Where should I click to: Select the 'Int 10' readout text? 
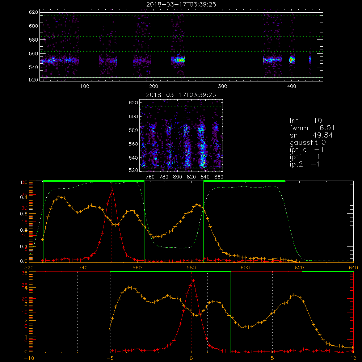(x=306, y=121)
